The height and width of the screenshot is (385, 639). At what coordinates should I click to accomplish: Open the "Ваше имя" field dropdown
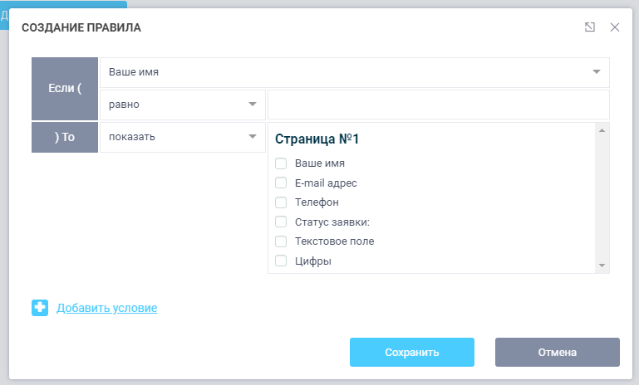(354, 72)
